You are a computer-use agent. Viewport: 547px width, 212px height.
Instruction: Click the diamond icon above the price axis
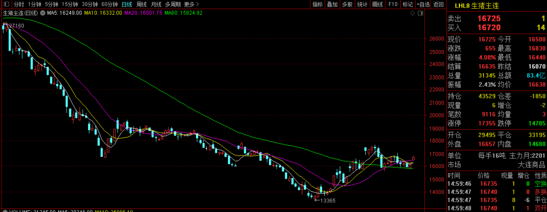point(412,13)
